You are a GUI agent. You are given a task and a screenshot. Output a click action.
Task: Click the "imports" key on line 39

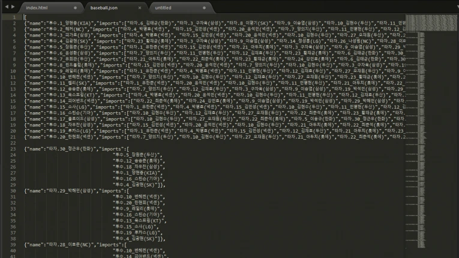(109, 245)
